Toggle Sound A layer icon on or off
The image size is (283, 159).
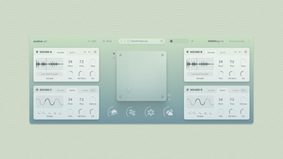[37, 52]
